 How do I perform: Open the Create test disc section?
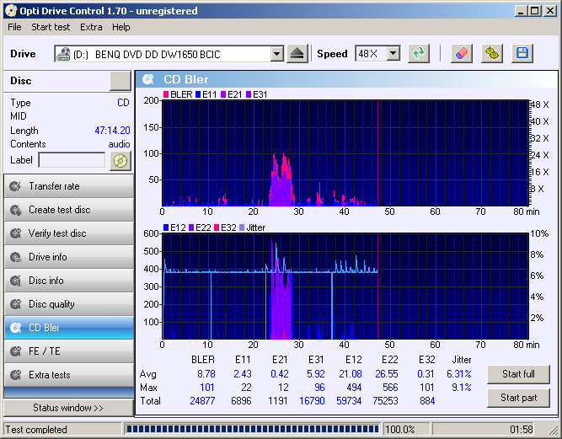click(69, 210)
